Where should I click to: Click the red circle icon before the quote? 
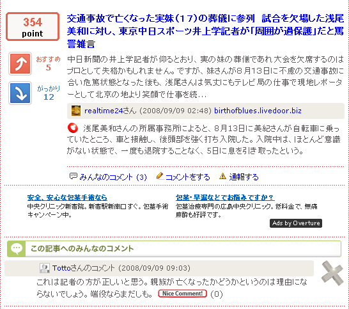pos(73,128)
